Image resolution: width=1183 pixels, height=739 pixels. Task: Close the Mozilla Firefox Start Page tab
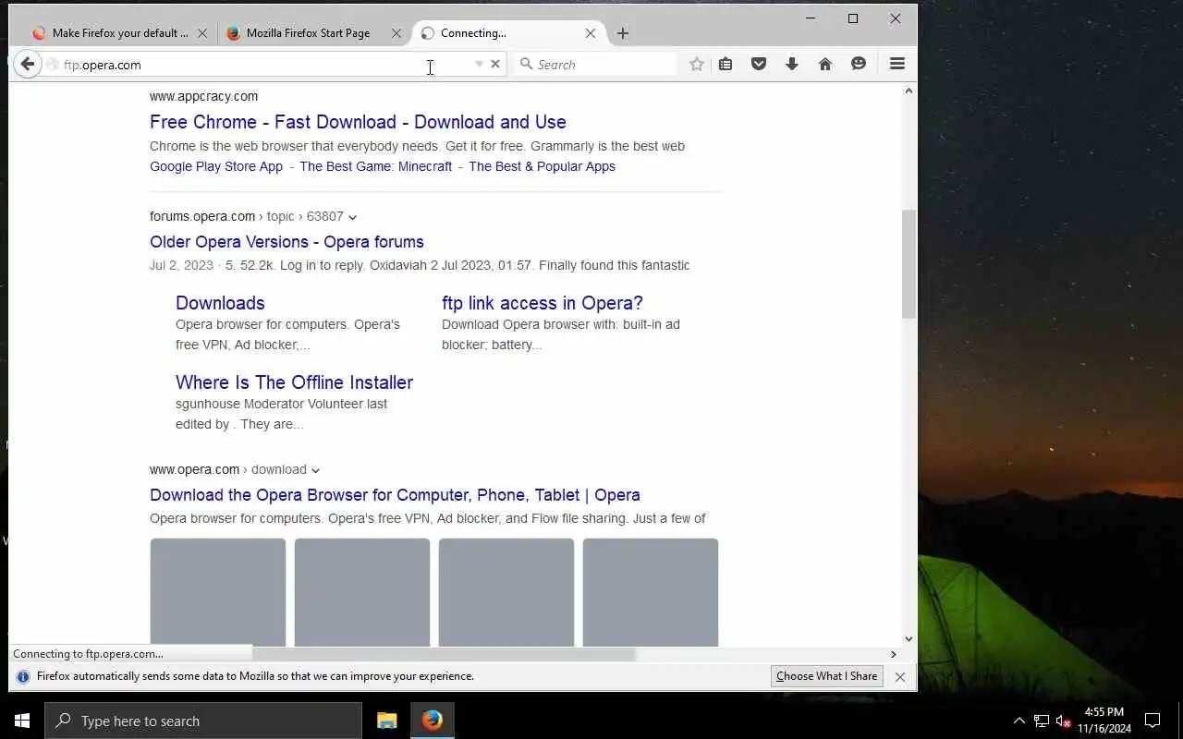click(x=396, y=33)
